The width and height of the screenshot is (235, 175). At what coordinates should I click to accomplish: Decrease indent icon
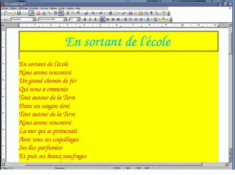[x=136, y=19]
